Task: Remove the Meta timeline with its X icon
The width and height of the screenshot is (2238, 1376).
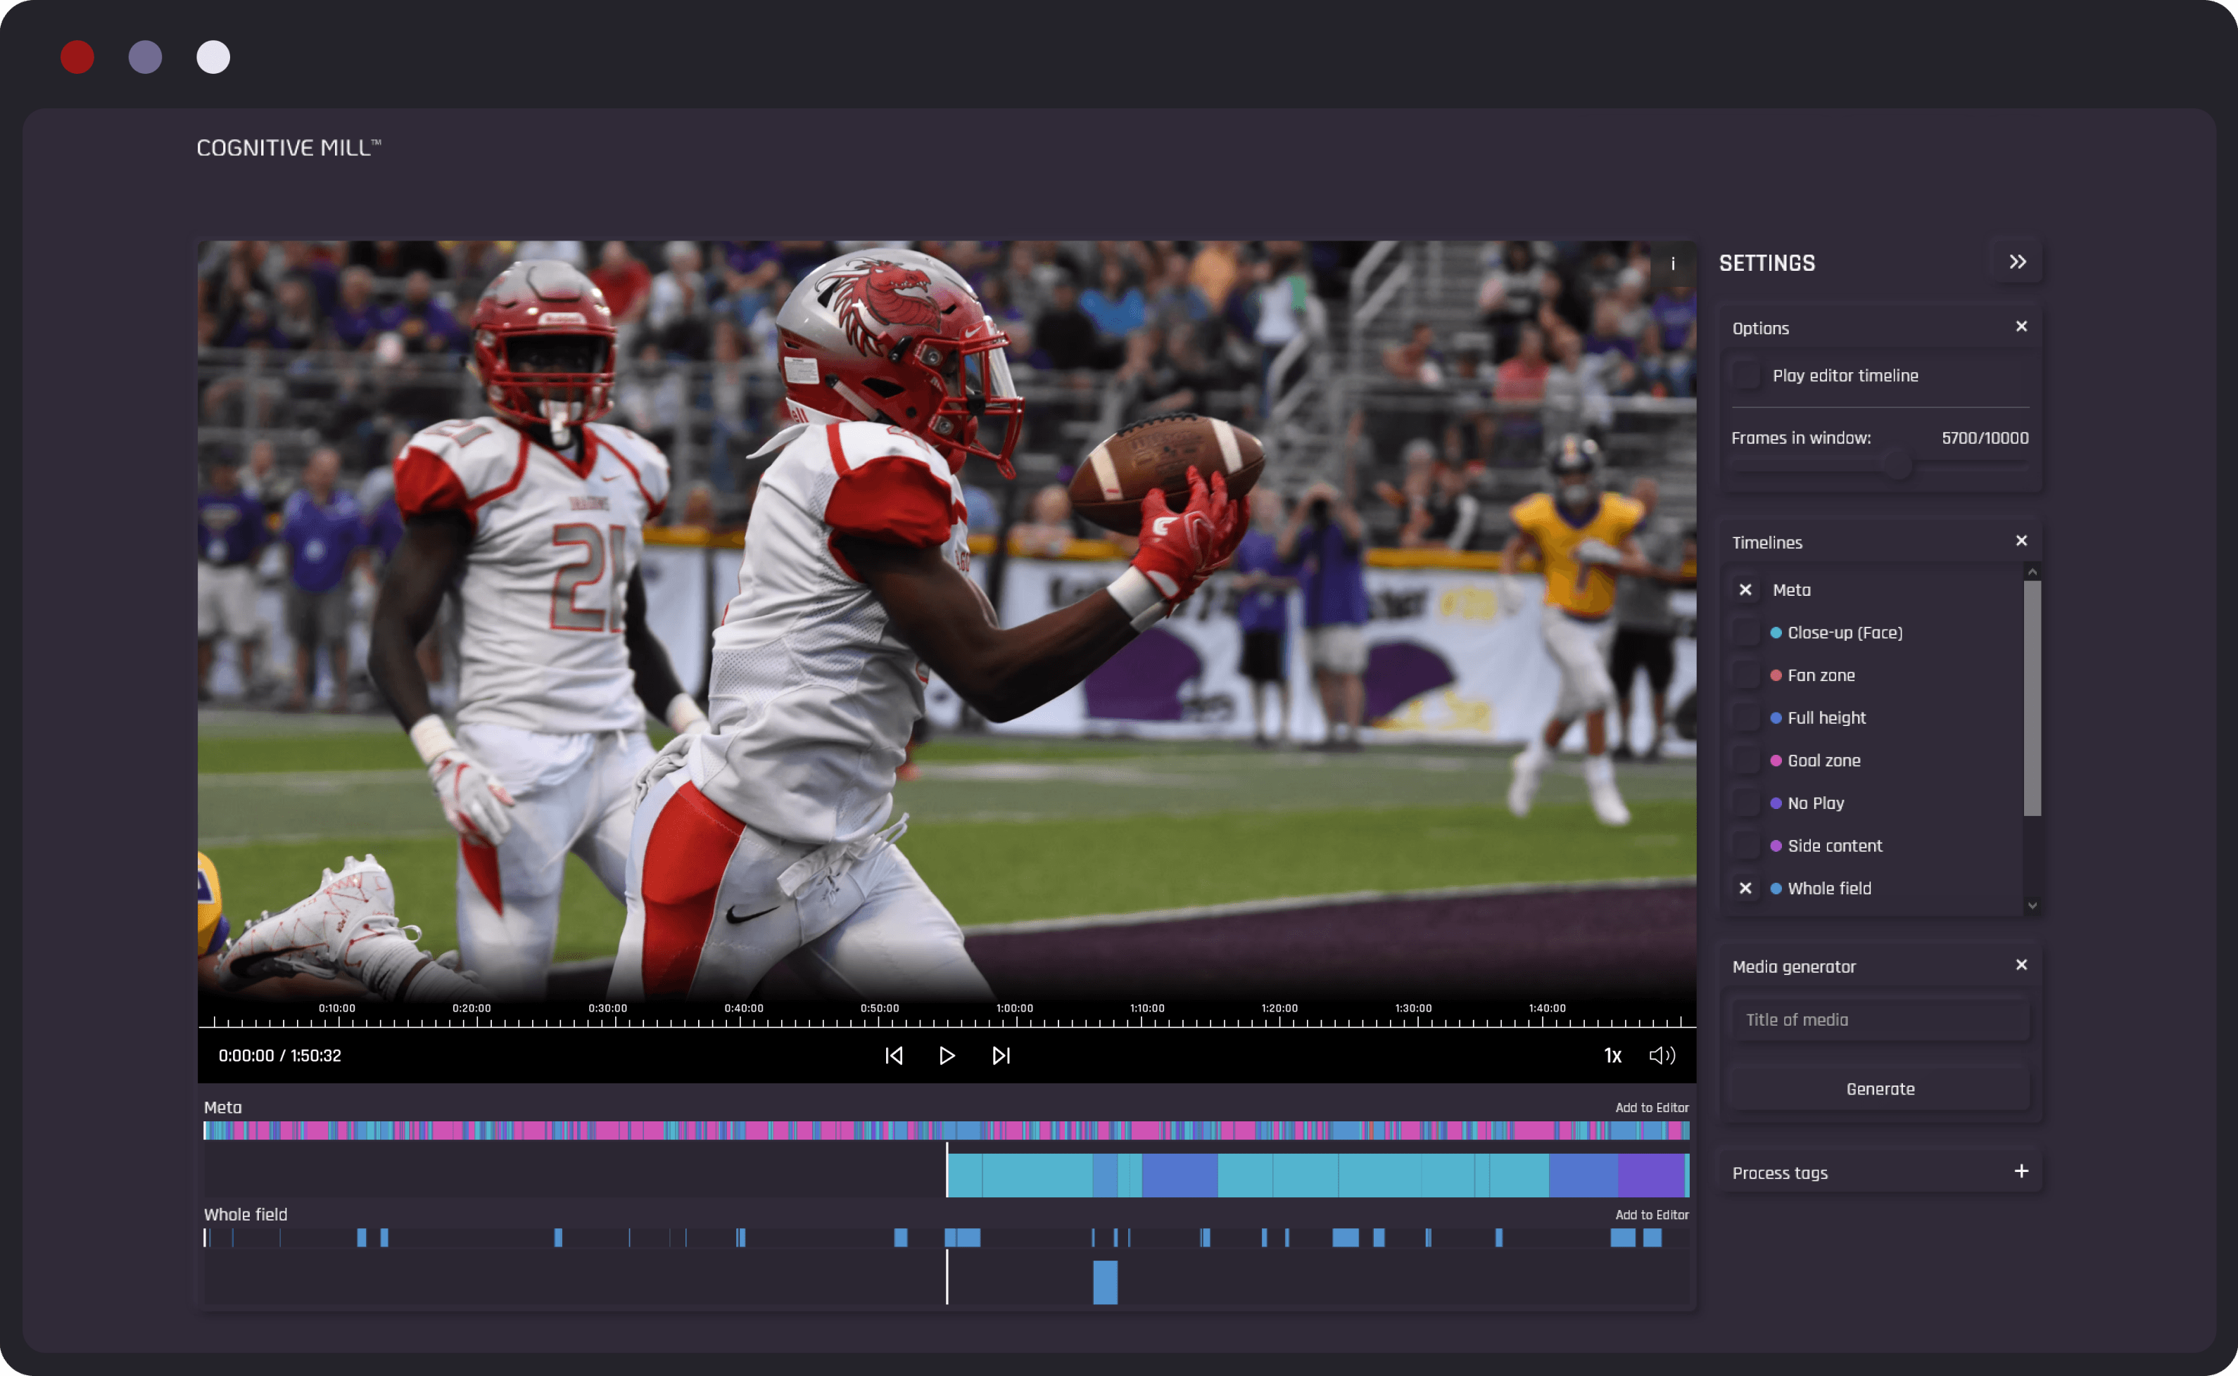Action: (1745, 590)
